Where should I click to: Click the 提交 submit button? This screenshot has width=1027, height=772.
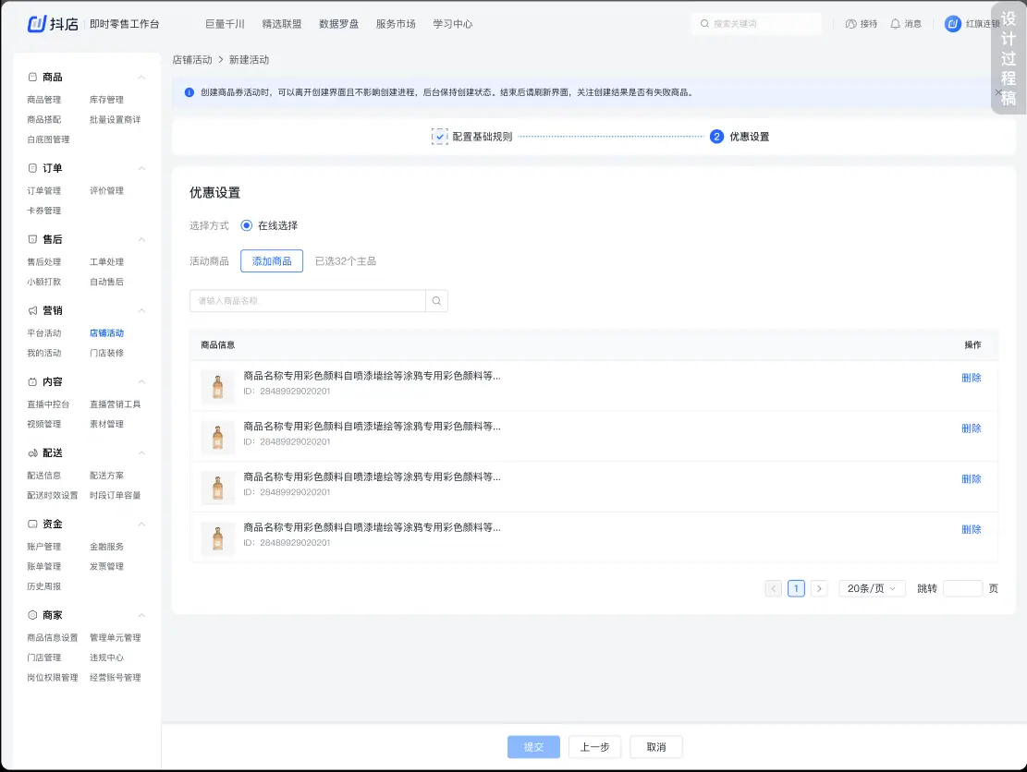point(533,747)
